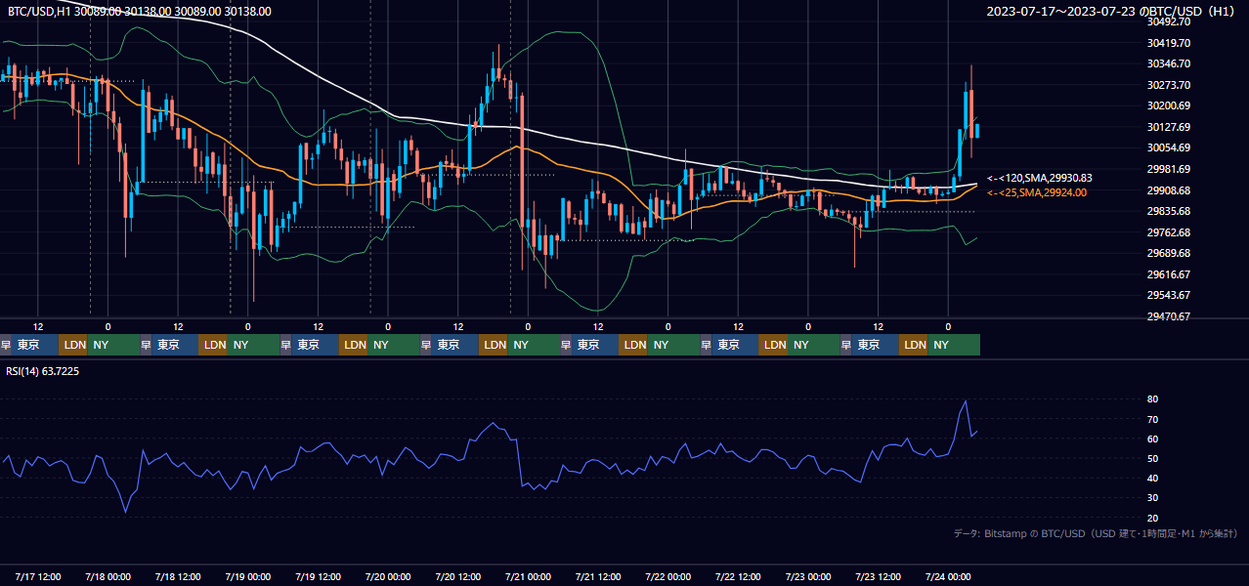
Task: Select RSI scale value 60
Action: tap(1152, 439)
